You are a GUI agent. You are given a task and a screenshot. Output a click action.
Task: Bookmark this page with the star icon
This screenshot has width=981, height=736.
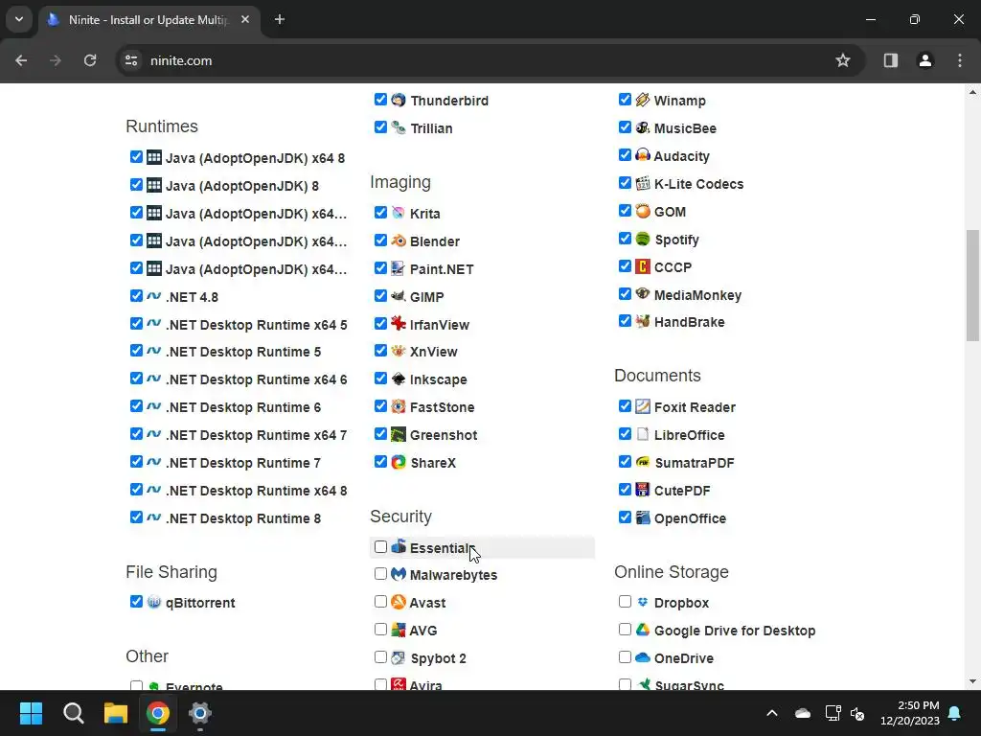point(843,60)
